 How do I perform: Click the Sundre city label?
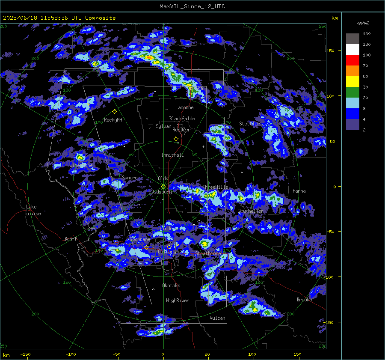point(130,177)
